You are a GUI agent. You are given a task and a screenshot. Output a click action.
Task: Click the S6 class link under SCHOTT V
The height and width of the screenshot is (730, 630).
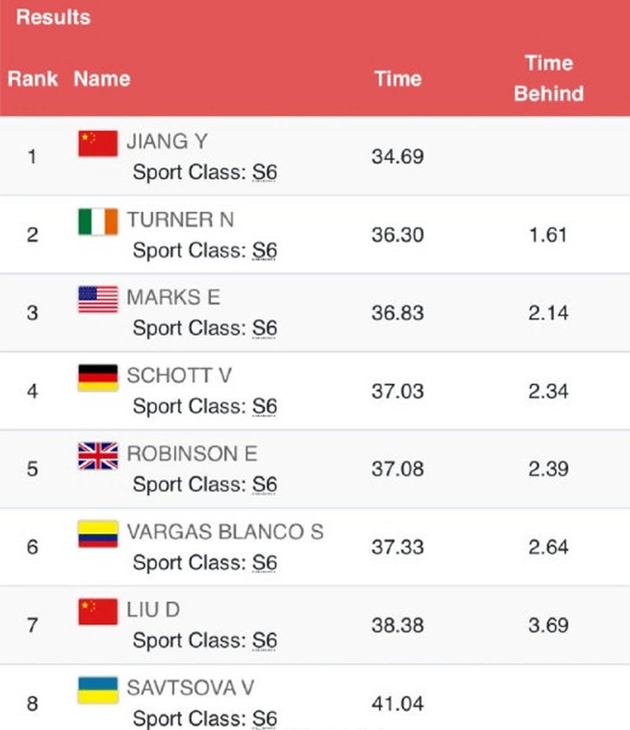pos(264,407)
